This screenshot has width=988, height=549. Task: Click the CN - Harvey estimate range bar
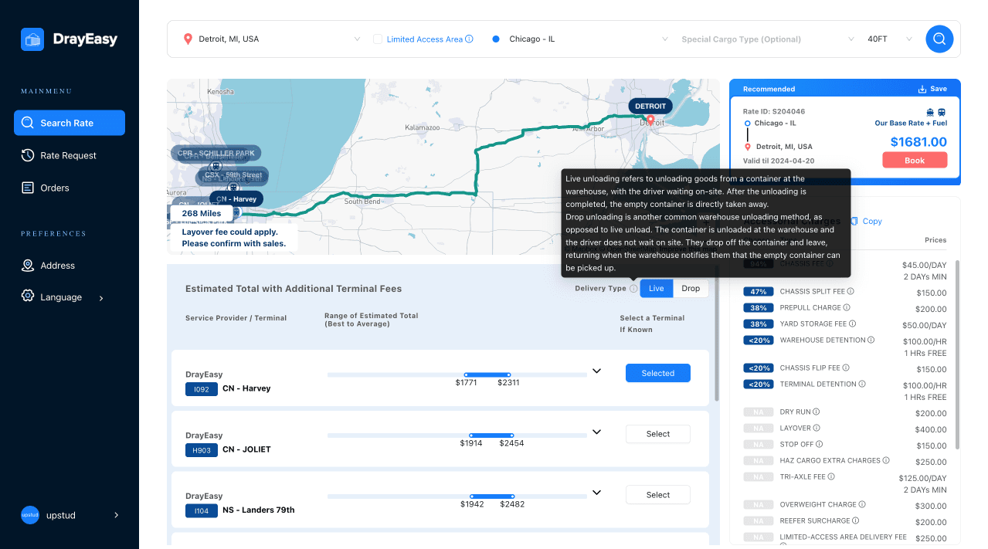(457, 374)
